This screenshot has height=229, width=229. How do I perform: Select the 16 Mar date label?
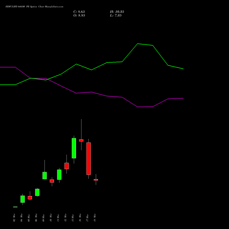click(80, 218)
